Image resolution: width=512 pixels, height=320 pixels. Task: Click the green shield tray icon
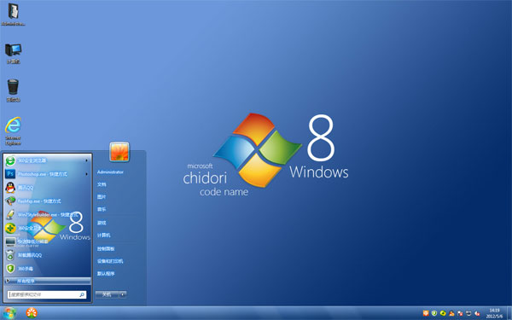434,313
